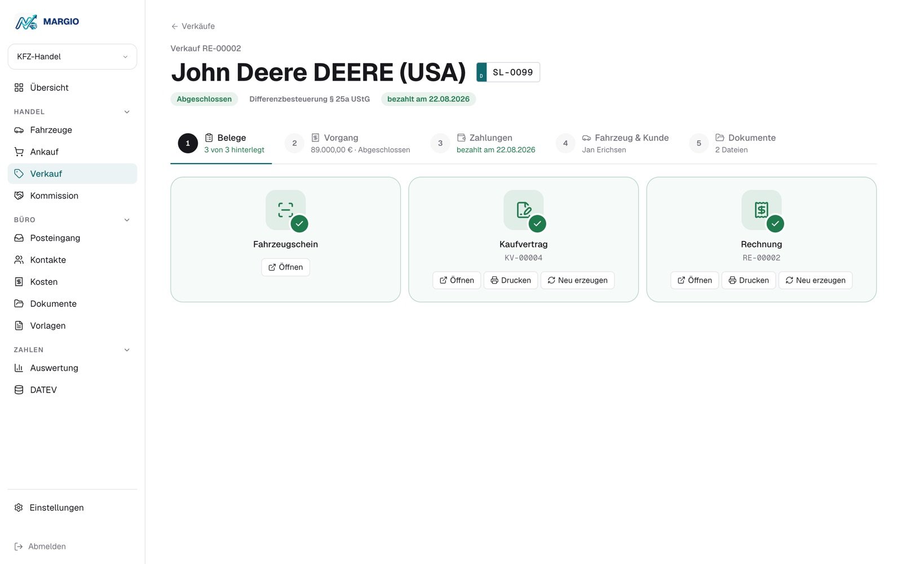Screen dimensions: 902x564
Task: Collapse the ZAHLEN sidebar section
Action: [x=127, y=350]
